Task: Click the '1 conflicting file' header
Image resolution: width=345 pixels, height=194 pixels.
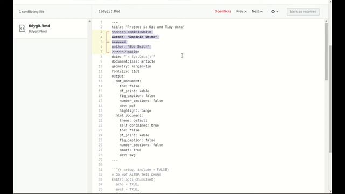Action: (32, 12)
